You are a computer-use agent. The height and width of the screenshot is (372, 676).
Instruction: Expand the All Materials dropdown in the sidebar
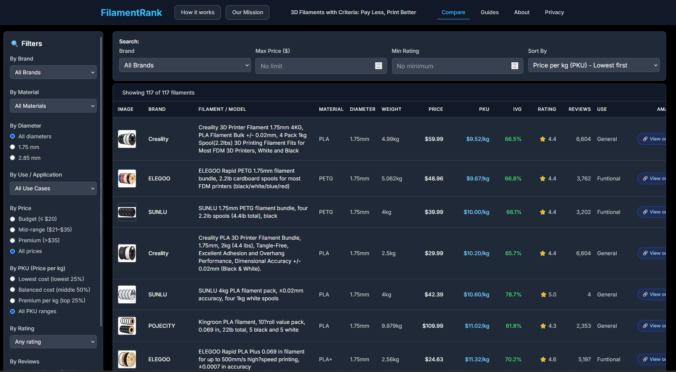click(x=53, y=106)
